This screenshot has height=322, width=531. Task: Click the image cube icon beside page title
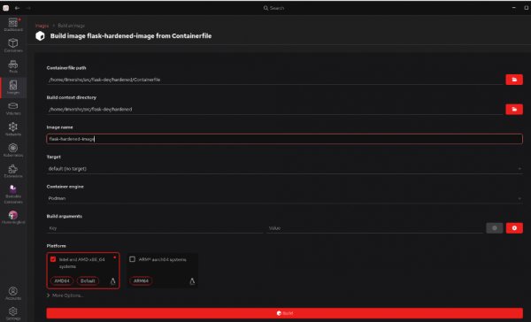coord(40,36)
